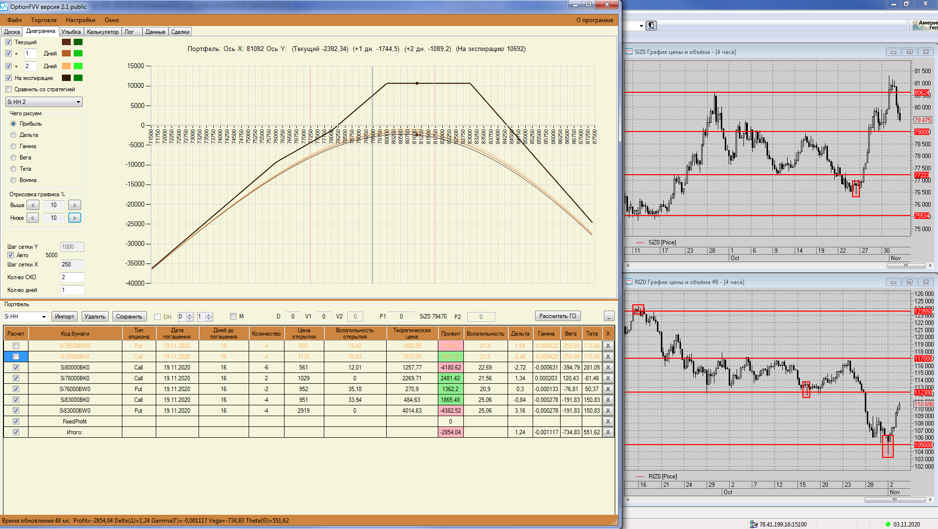The height and width of the screenshot is (529, 938).
Task: Click the "Сохранить" button
Action: [129, 317]
